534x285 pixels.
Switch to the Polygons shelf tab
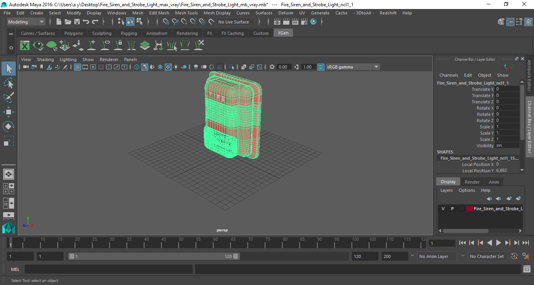point(73,33)
